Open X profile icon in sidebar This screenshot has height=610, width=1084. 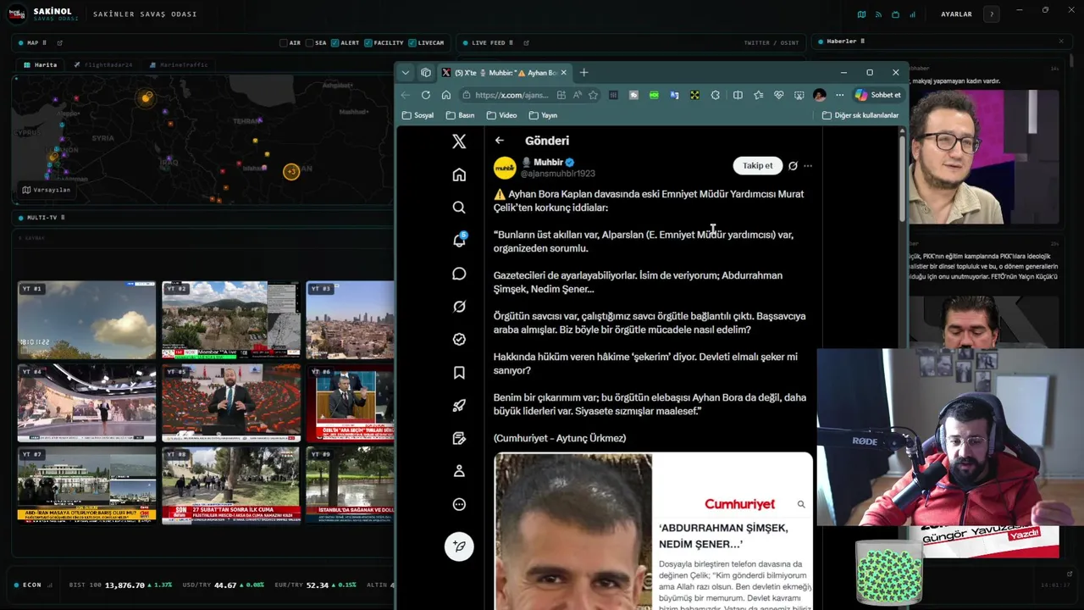[459, 471]
